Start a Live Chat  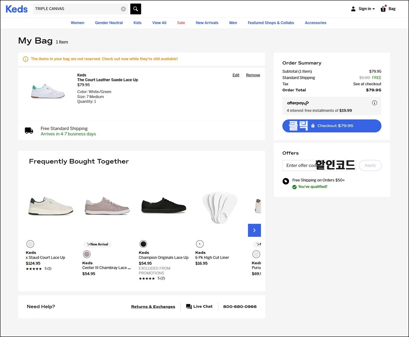point(199,306)
